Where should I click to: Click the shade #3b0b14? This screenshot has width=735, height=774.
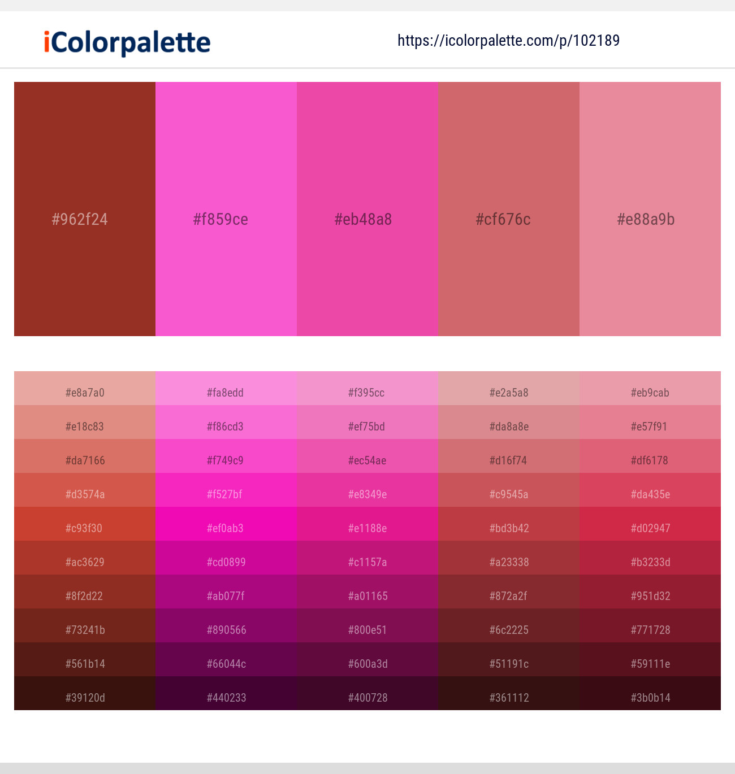pos(650,697)
